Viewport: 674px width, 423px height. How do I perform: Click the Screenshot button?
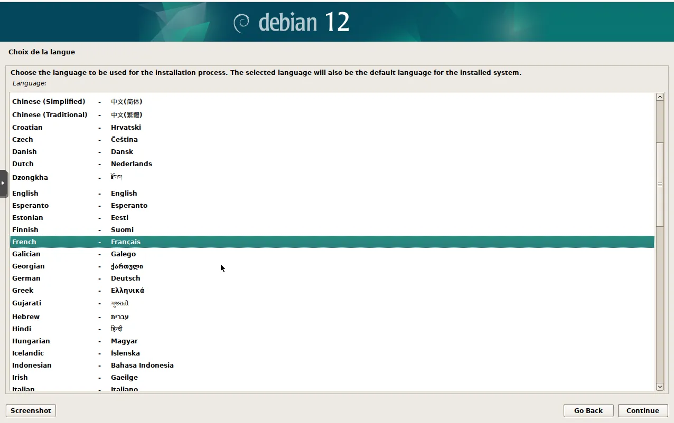click(31, 410)
